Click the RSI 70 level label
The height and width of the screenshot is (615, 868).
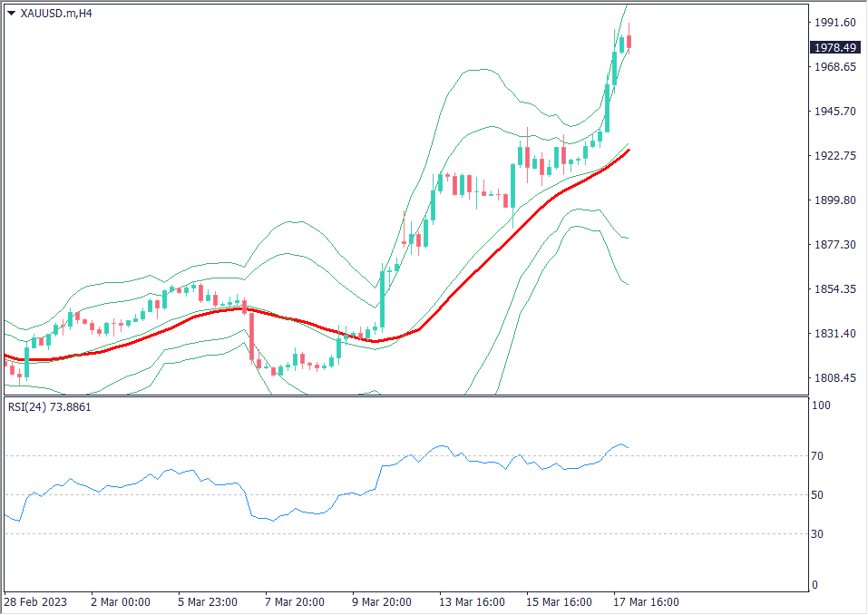tap(817, 456)
